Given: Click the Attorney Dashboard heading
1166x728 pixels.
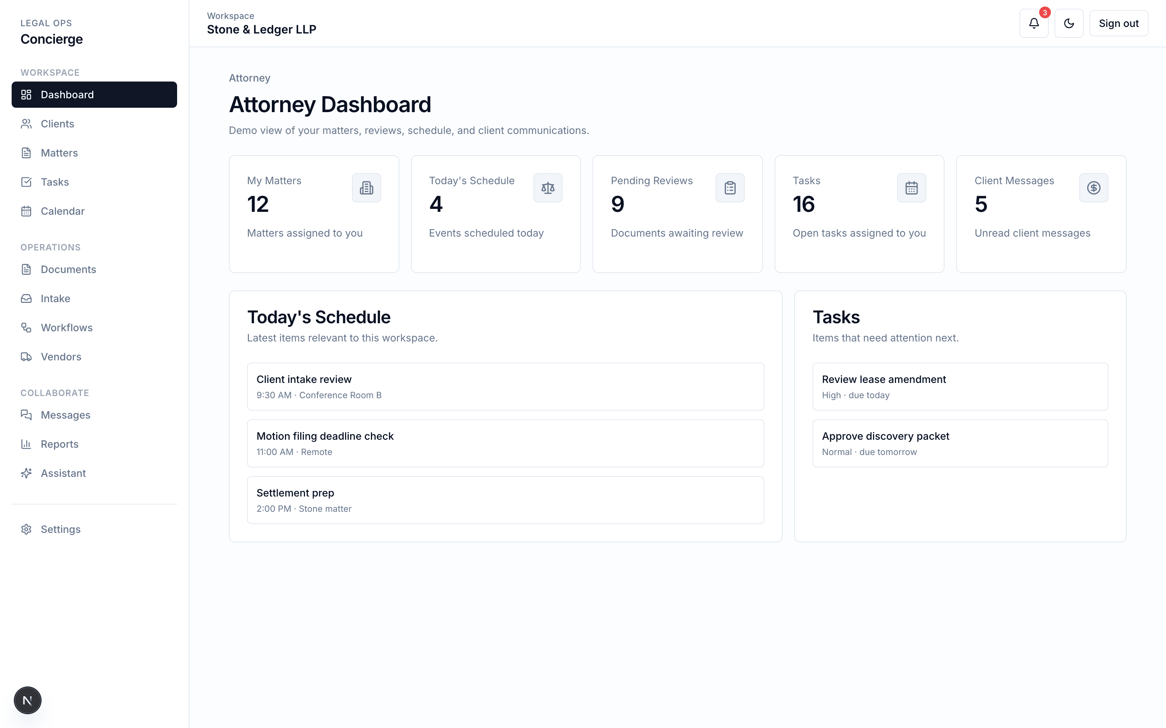Looking at the screenshot, I should [330, 104].
